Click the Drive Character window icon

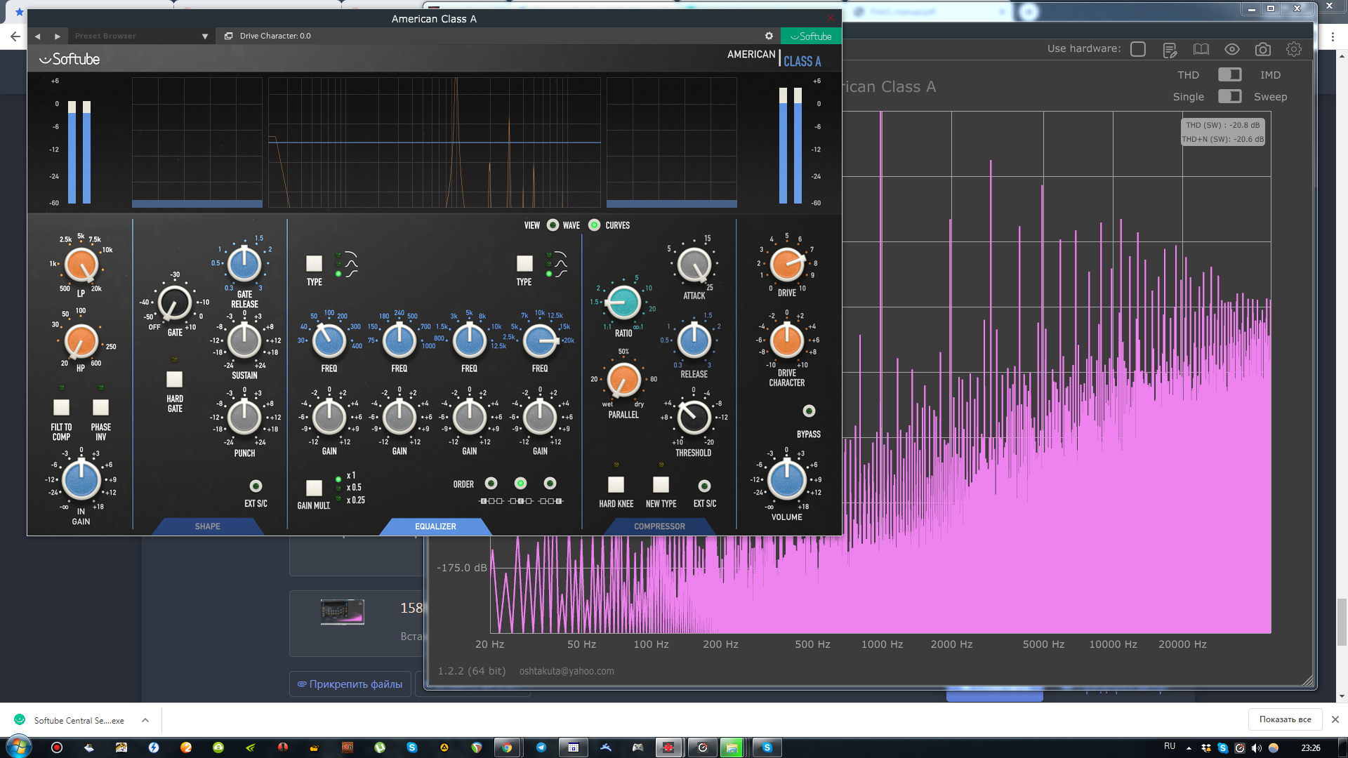click(x=228, y=36)
